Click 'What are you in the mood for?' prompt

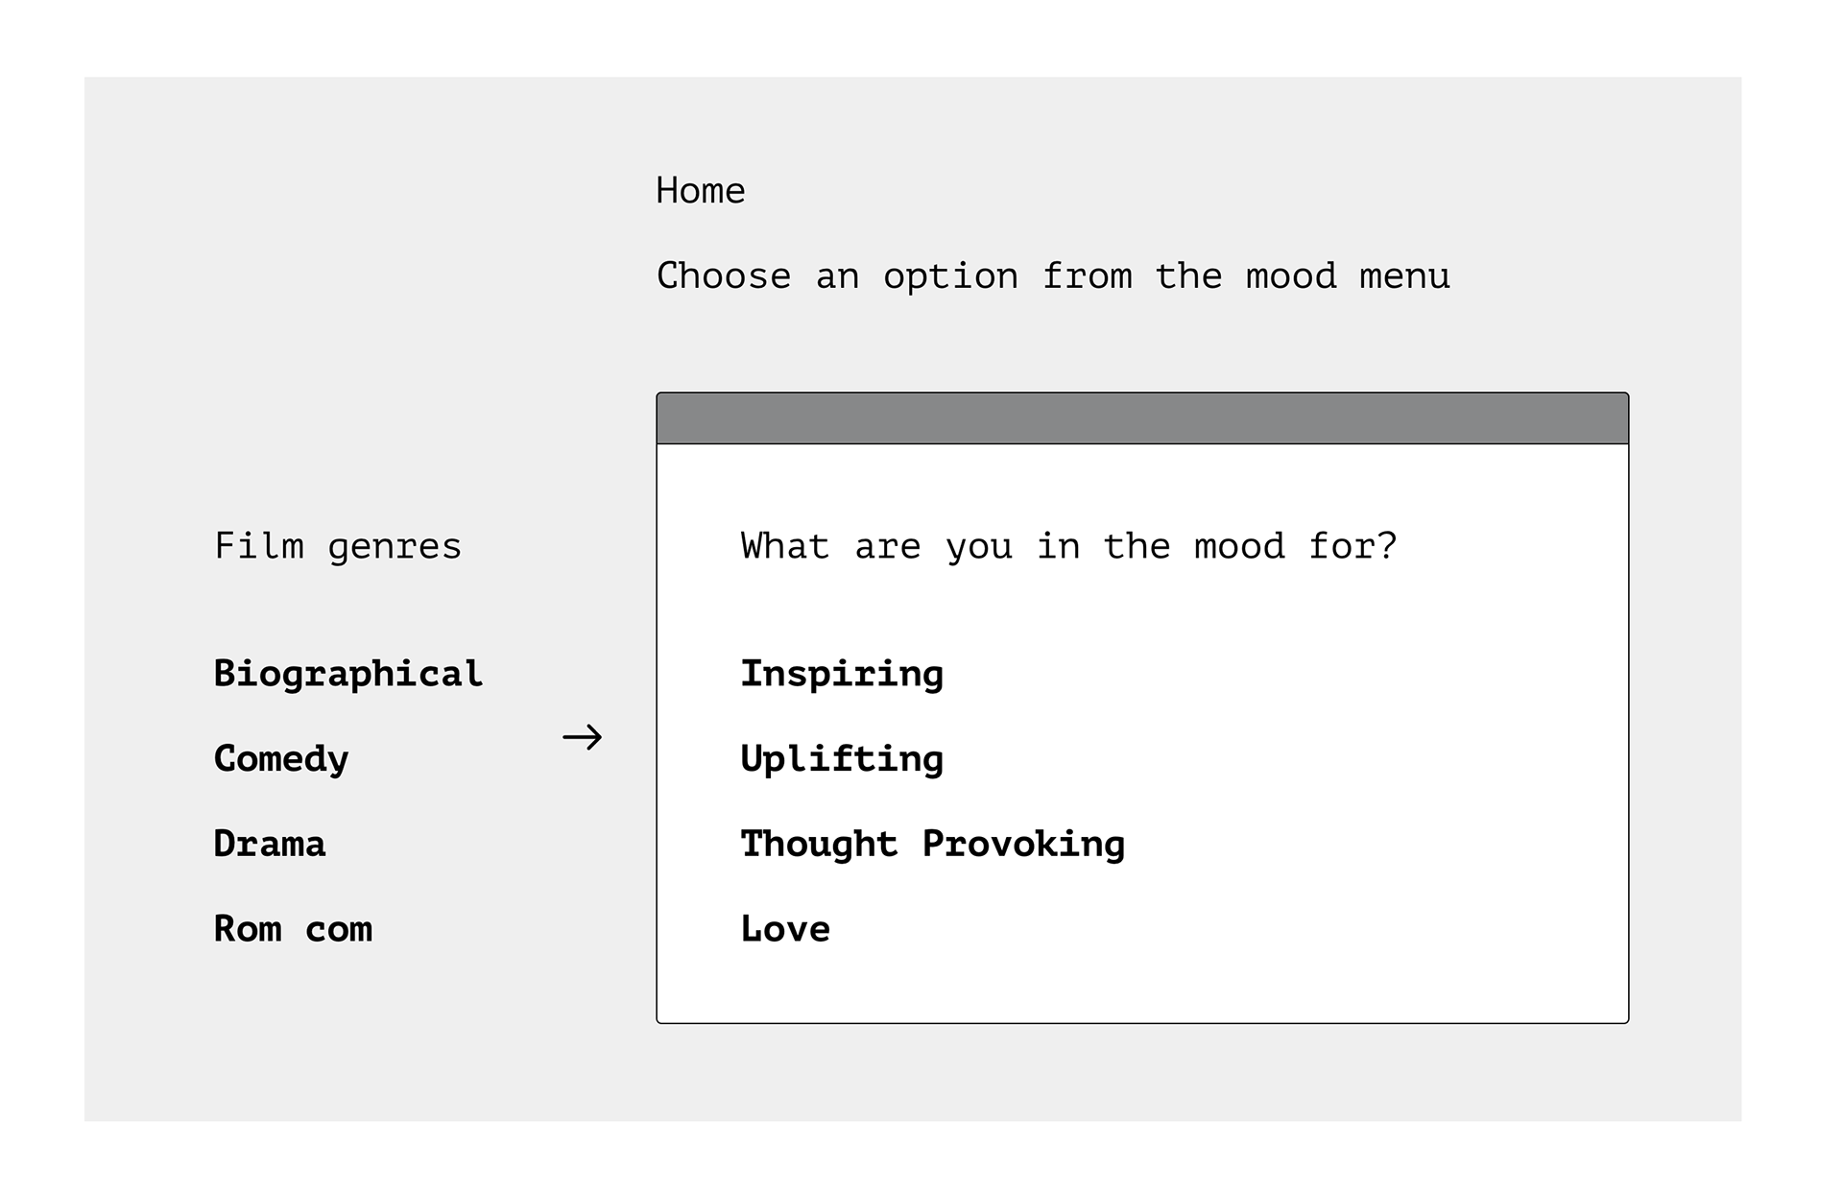click(x=1068, y=547)
